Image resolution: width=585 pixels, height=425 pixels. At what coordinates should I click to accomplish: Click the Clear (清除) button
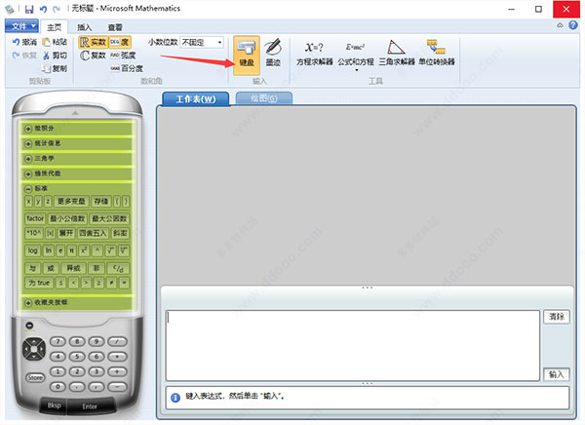pyautogui.click(x=557, y=317)
